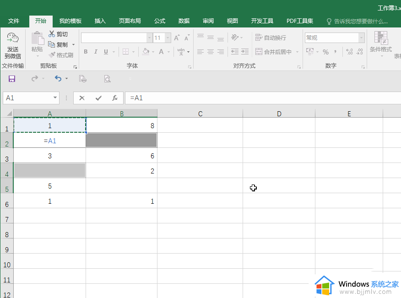Click the Format Painter (格式刷) icon
This screenshot has height=298, width=401.
pyautogui.click(x=52, y=55)
